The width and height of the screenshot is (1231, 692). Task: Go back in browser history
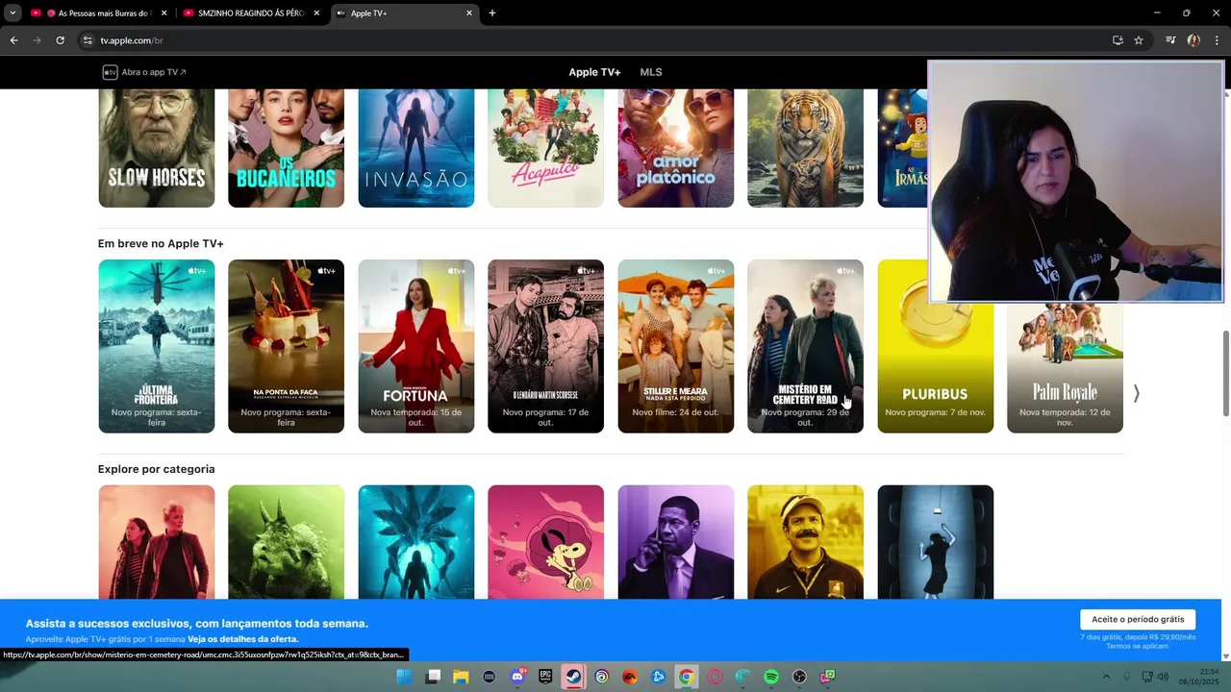(13, 40)
